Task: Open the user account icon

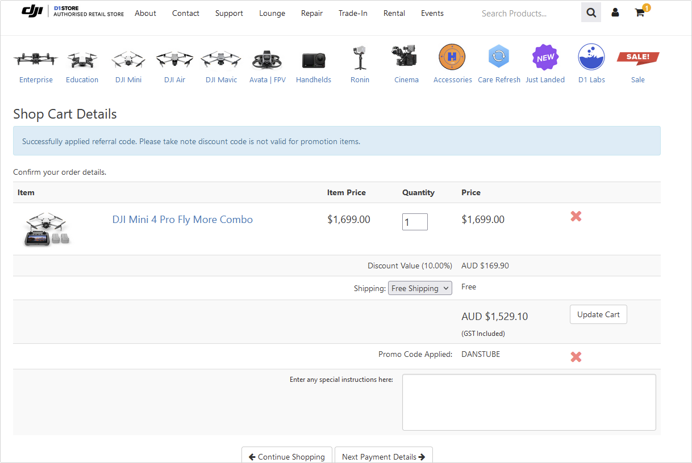Action: (x=615, y=12)
